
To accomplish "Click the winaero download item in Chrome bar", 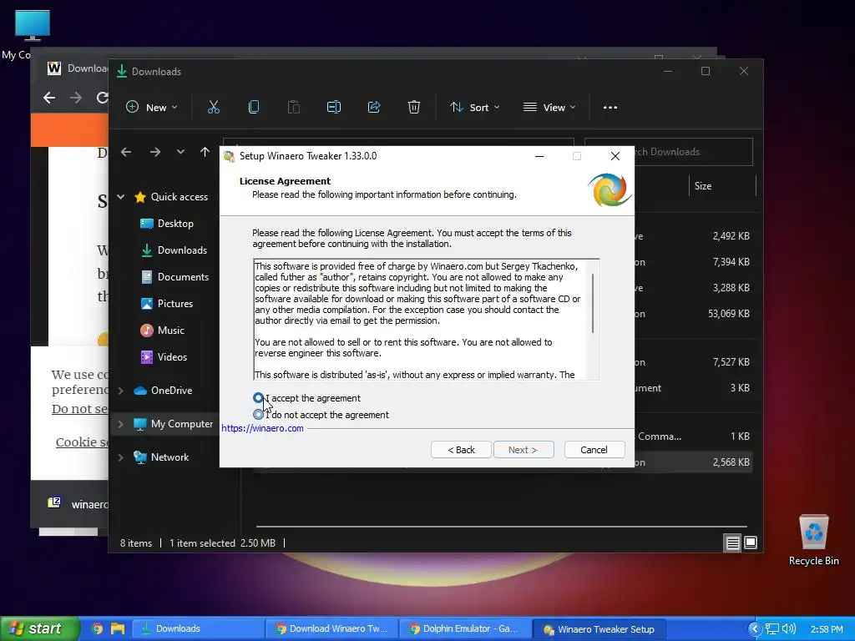I will 78,504.
